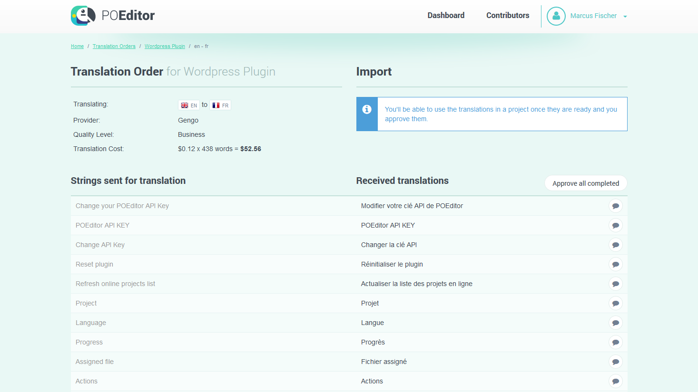Click the info icon in Import notice
The width and height of the screenshot is (698, 392).
click(x=367, y=109)
